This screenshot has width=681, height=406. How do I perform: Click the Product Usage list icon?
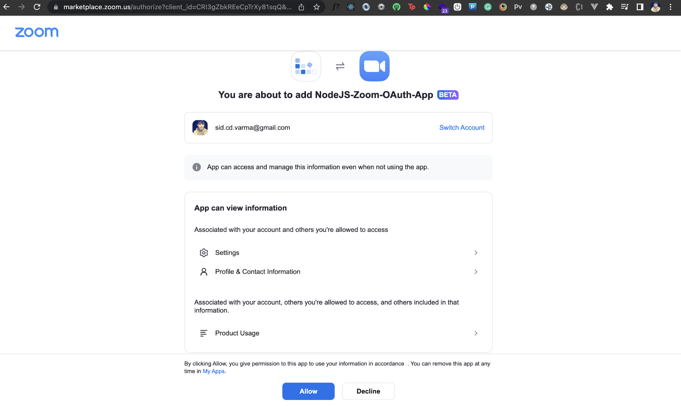203,333
